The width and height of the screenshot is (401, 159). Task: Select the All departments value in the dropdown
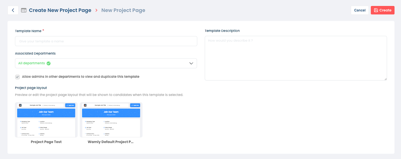[x=32, y=63]
